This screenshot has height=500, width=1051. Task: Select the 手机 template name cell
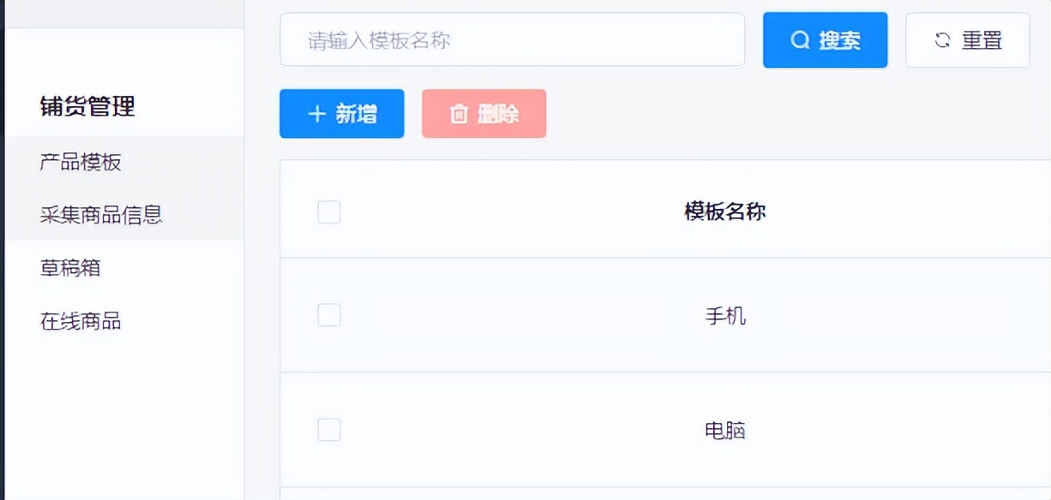pyautogui.click(x=727, y=314)
